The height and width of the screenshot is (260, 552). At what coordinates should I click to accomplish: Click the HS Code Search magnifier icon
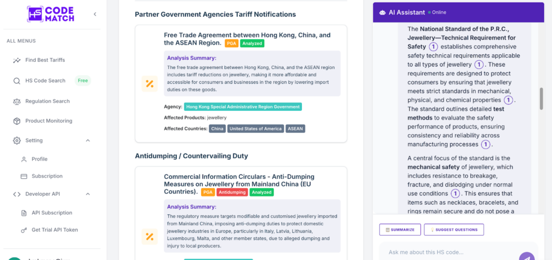coord(17,81)
